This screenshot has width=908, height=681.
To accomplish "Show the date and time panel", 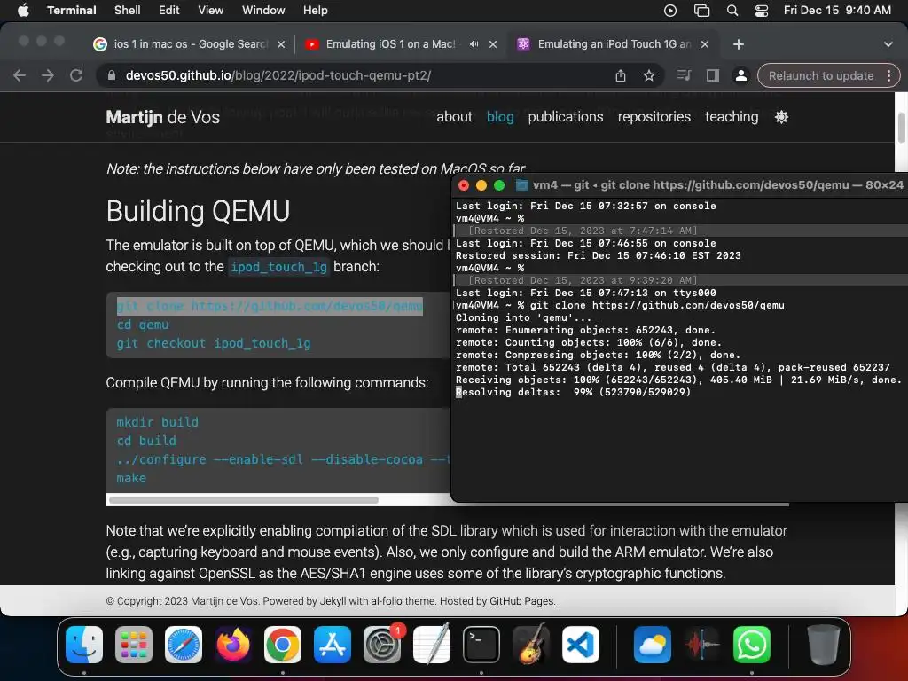I will pyautogui.click(x=837, y=10).
